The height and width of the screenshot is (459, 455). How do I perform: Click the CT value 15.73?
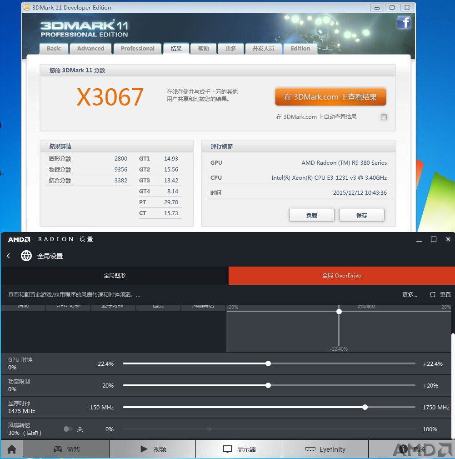[x=171, y=213]
